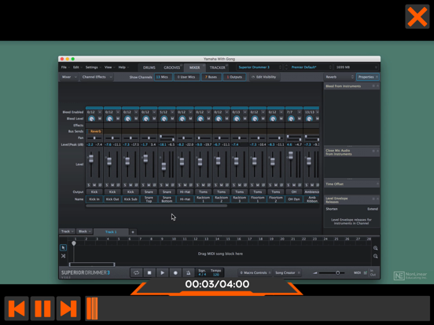This screenshot has height=325, width=434.
Task: Mute bleed on the Snare Bottom channel
Action: tap(172, 119)
